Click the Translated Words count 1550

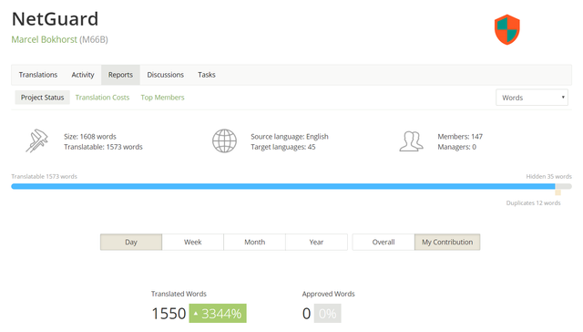169,314
